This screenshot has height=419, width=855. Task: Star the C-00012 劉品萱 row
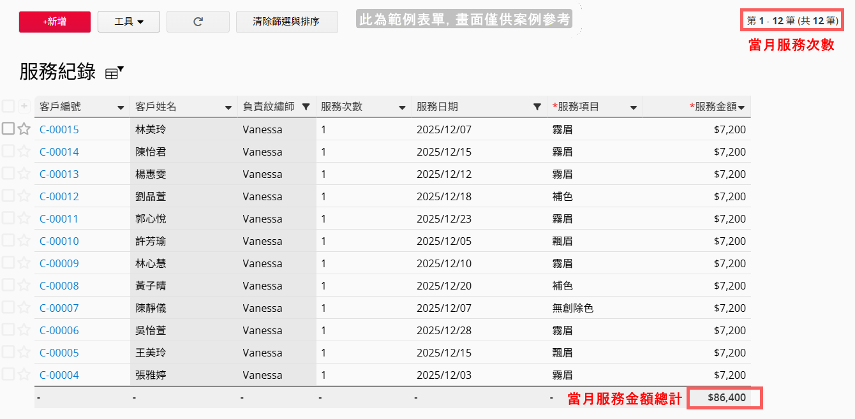click(x=24, y=196)
